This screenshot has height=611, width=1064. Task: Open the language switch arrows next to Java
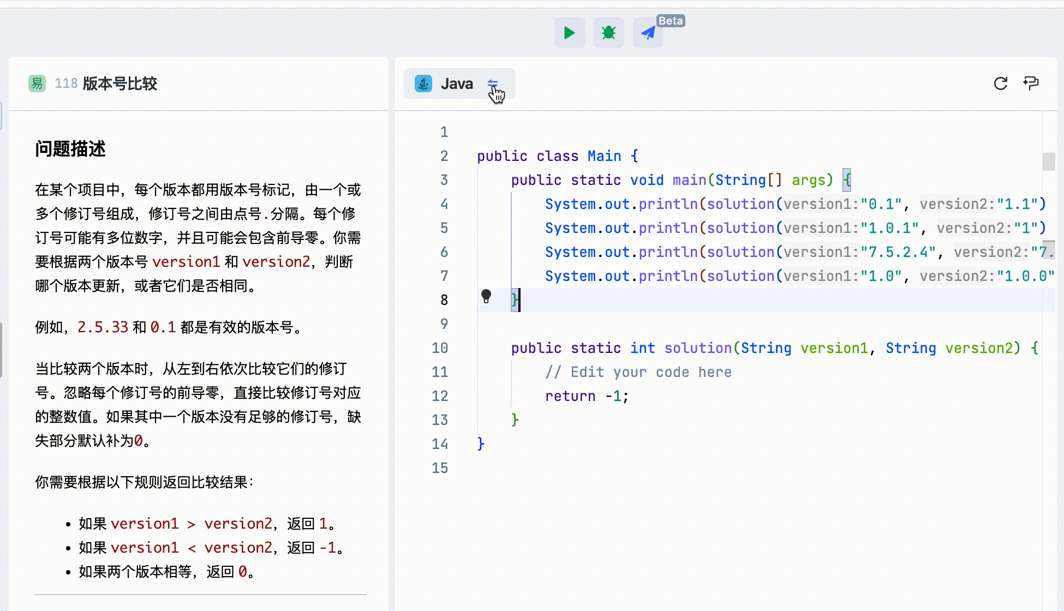click(493, 83)
